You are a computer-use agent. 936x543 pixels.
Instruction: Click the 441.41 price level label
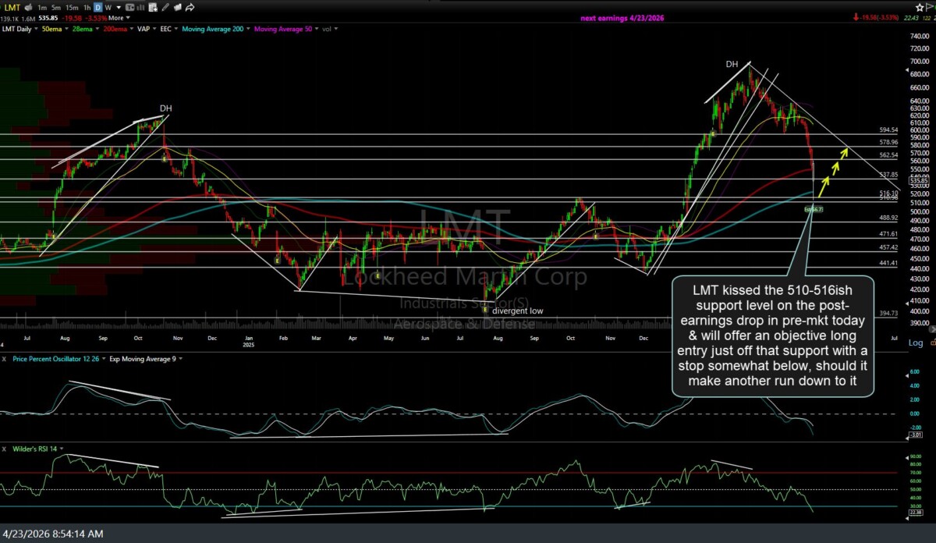click(888, 264)
